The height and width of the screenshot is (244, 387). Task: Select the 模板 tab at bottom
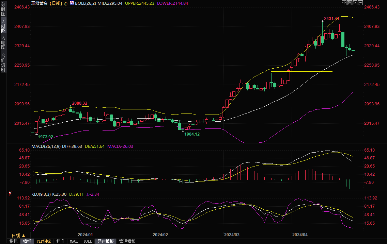click(27, 241)
